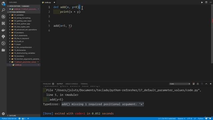Switch to the PROBLEMS tab
This screenshot has width=213, height=120.
[x=47, y=84]
